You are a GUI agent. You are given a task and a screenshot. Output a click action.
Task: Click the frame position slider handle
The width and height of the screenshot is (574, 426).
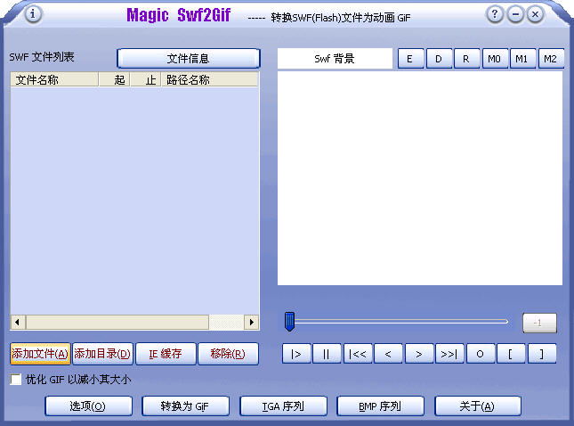[x=289, y=321]
